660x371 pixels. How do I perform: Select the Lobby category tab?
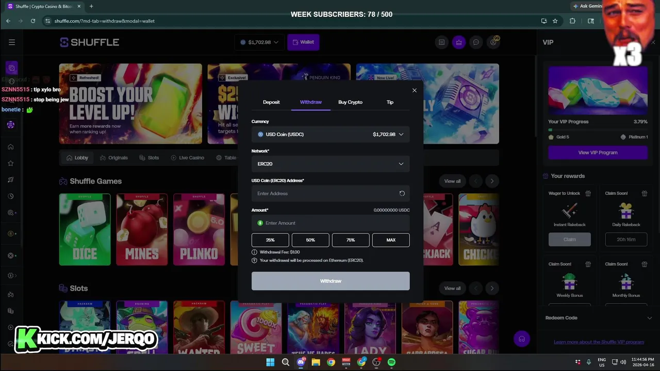coord(77,158)
